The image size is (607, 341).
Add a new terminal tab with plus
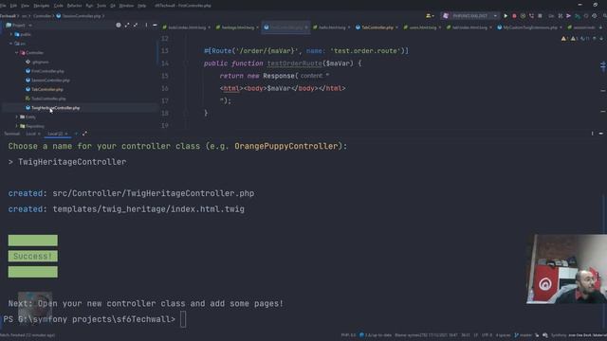pyautogui.click(x=76, y=134)
